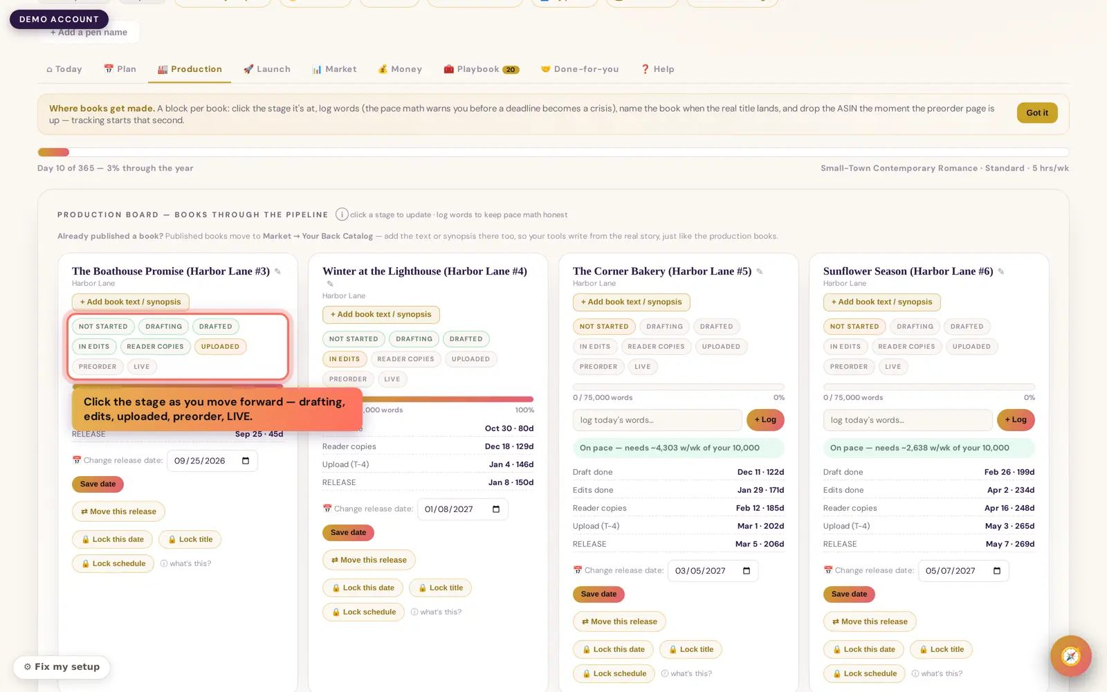The height and width of the screenshot is (692, 1107).
Task: Add book text for The Boathouse Promise
Action: click(x=130, y=302)
